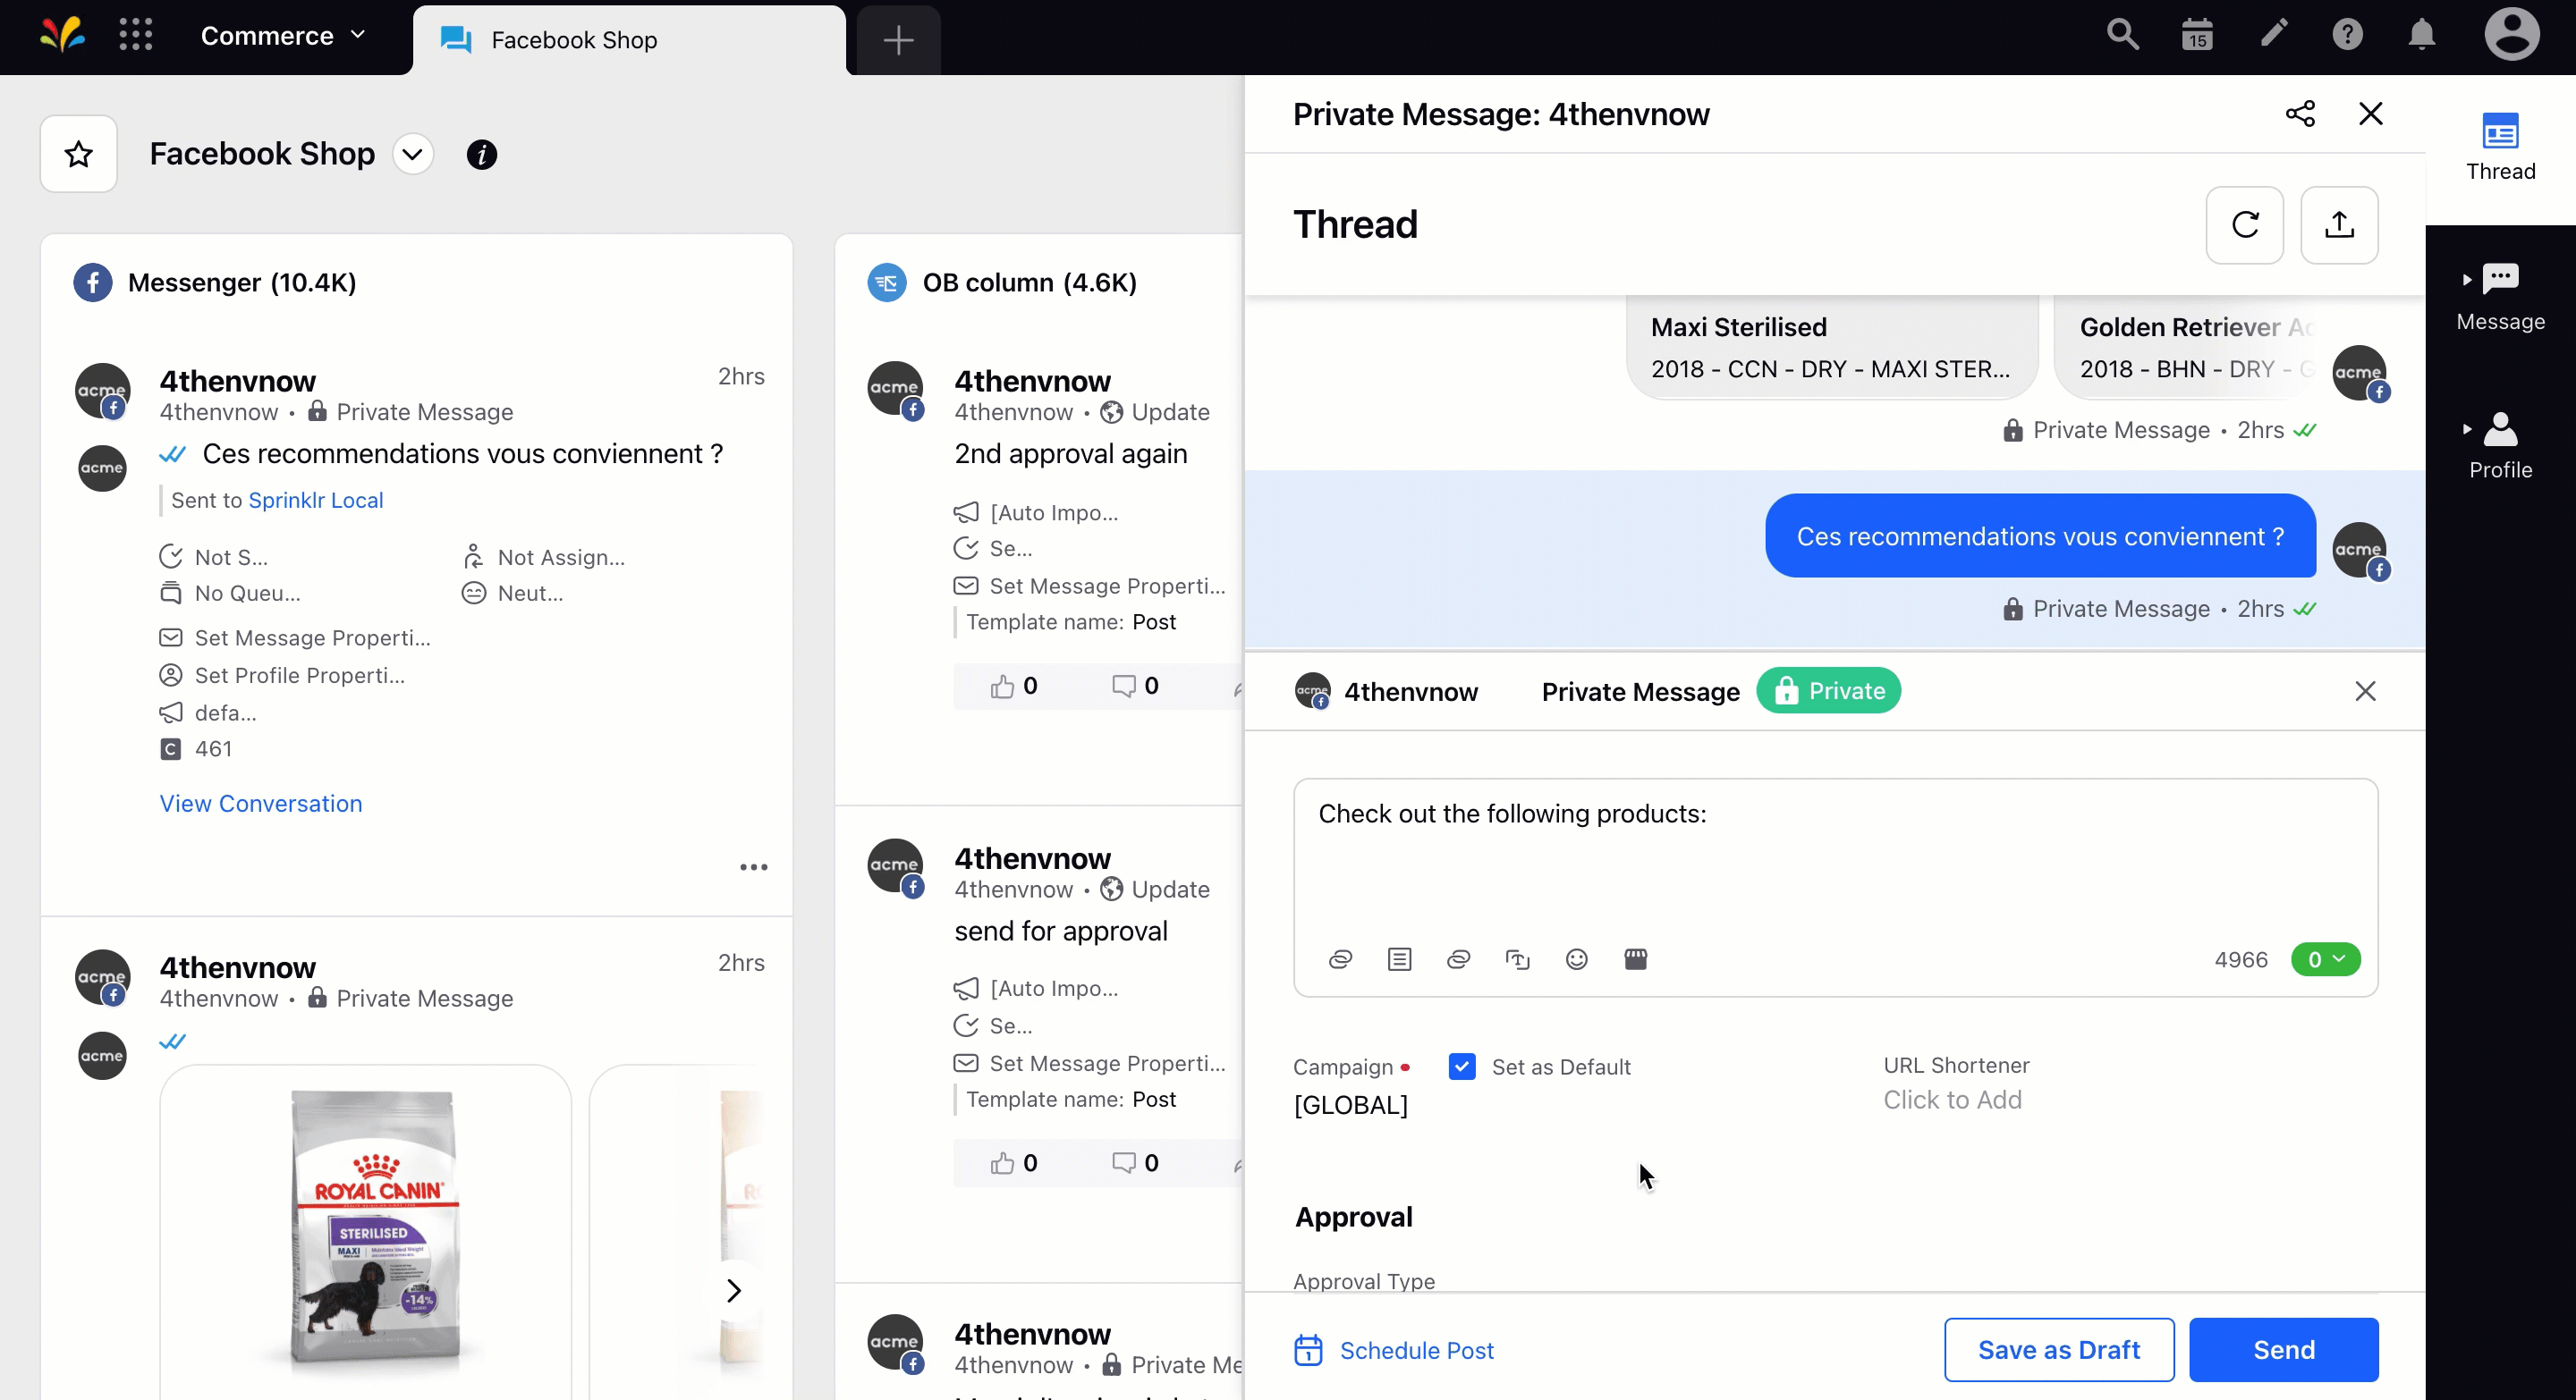Show next product in carousel
2576x1400 pixels.
(733, 1290)
